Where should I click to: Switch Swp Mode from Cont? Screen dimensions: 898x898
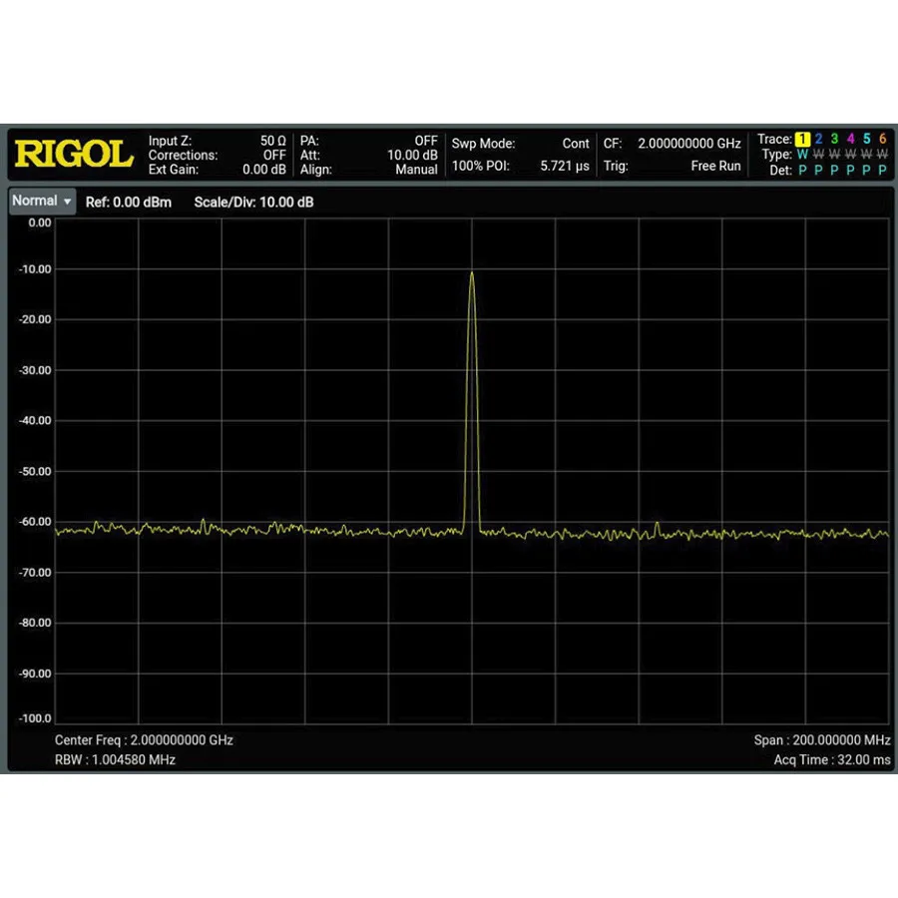coord(575,143)
